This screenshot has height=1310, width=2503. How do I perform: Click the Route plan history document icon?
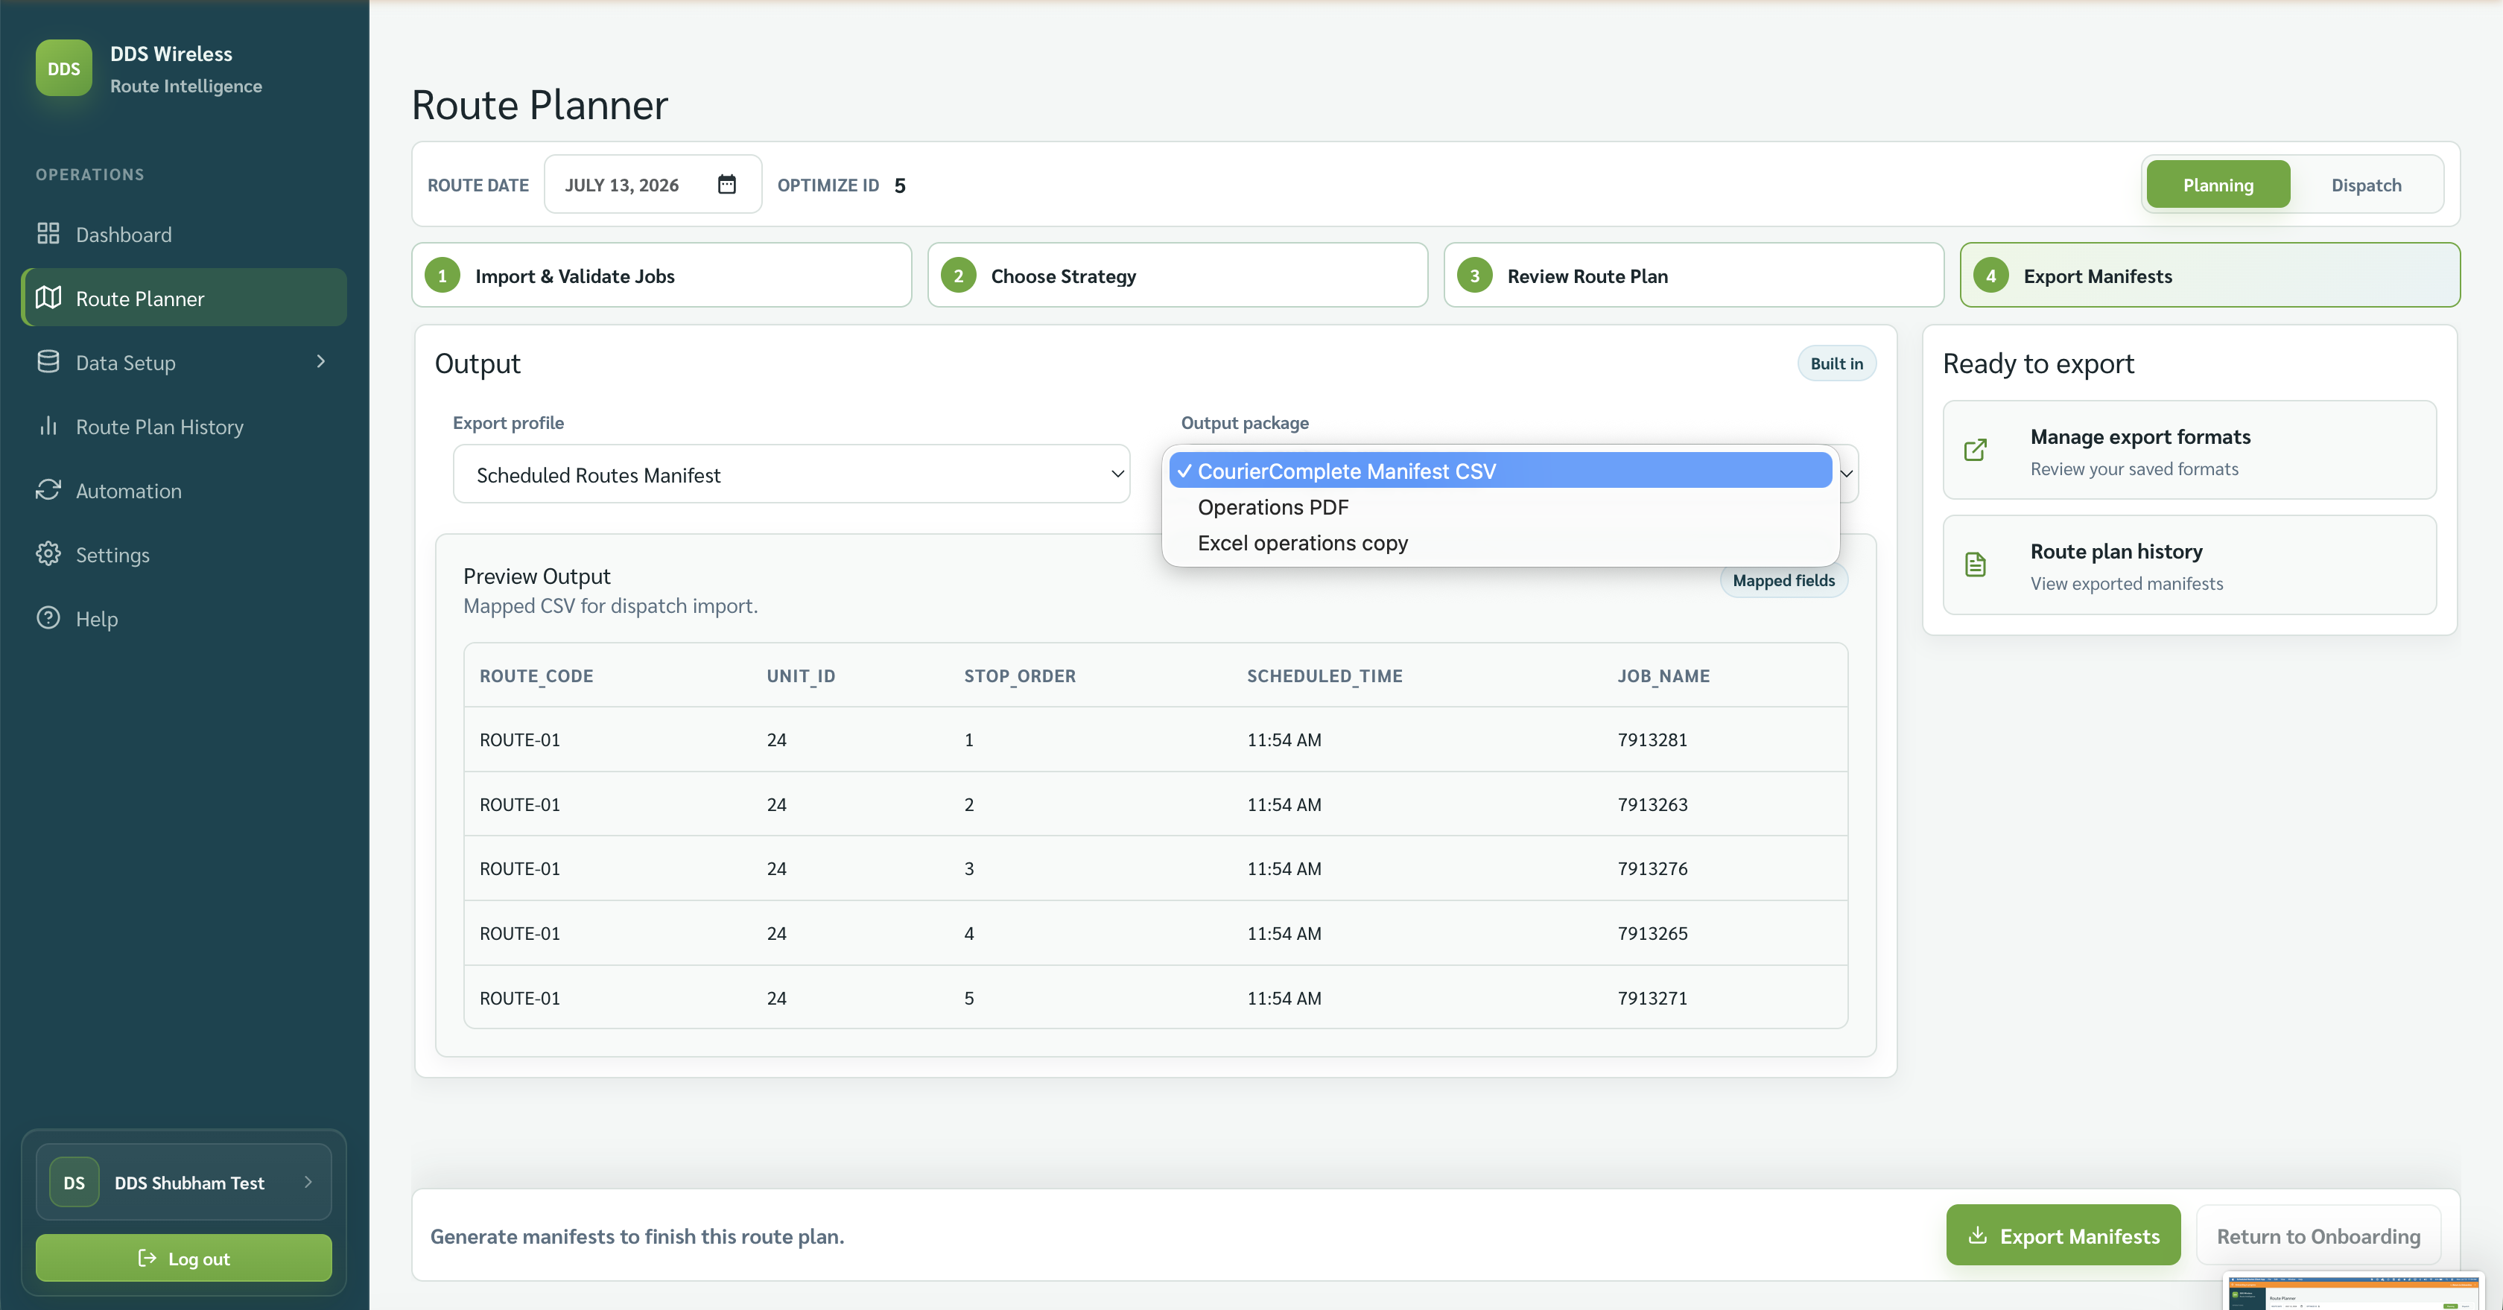coord(1976,565)
